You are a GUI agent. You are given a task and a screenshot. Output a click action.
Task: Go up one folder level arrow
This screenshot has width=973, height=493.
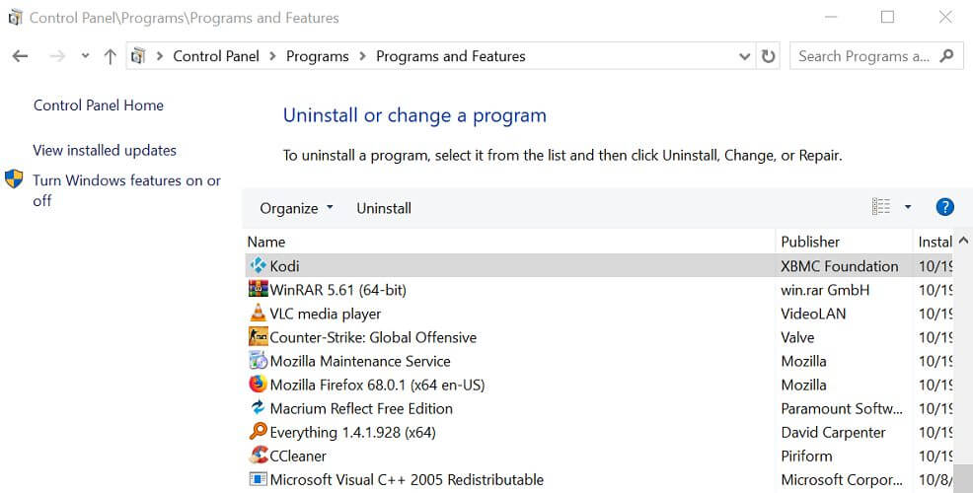click(111, 56)
